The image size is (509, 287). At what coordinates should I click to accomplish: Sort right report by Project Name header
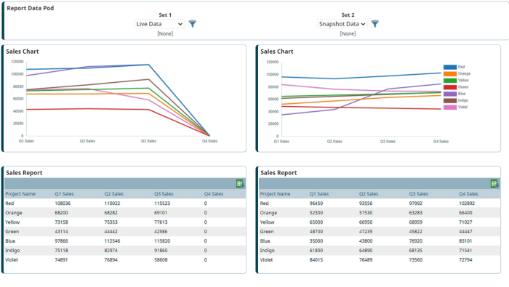[x=276, y=194]
